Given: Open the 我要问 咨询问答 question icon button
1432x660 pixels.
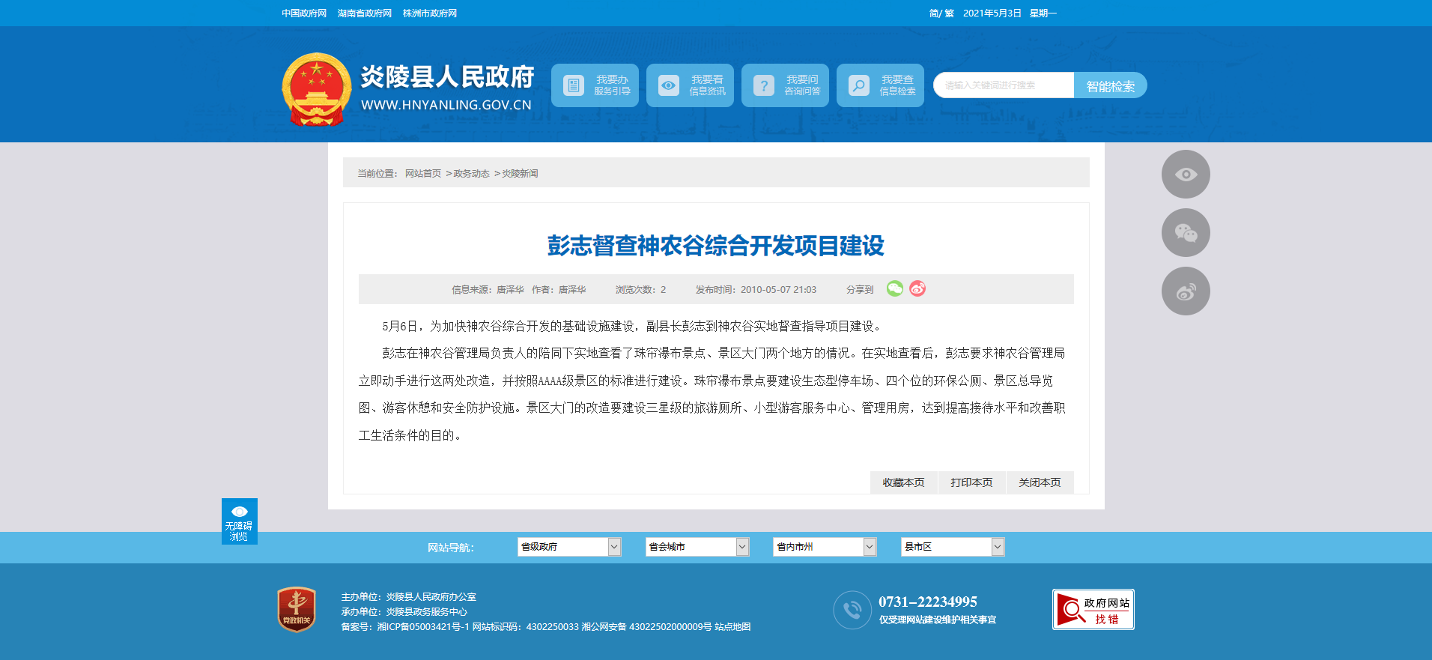Looking at the screenshot, I should pyautogui.click(x=785, y=85).
